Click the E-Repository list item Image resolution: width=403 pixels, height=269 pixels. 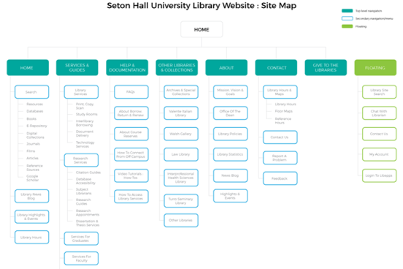pyautogui.click(x=37, y=126)
